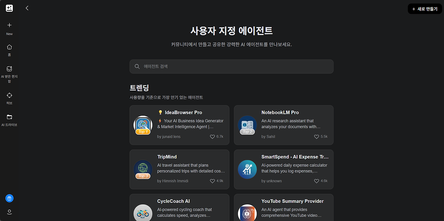
Task: Click CycleCoach AI bicycle avatar
Action: [x=143, y=213]
